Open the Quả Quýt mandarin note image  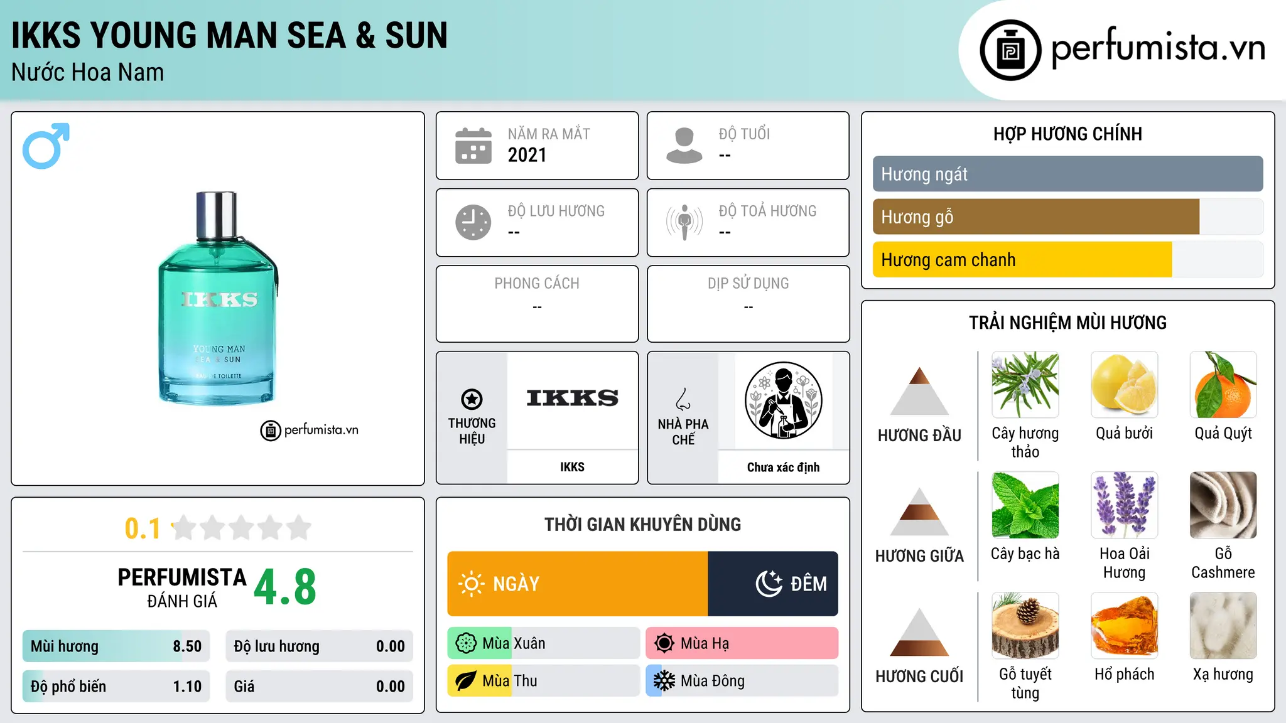point(1223,385)
